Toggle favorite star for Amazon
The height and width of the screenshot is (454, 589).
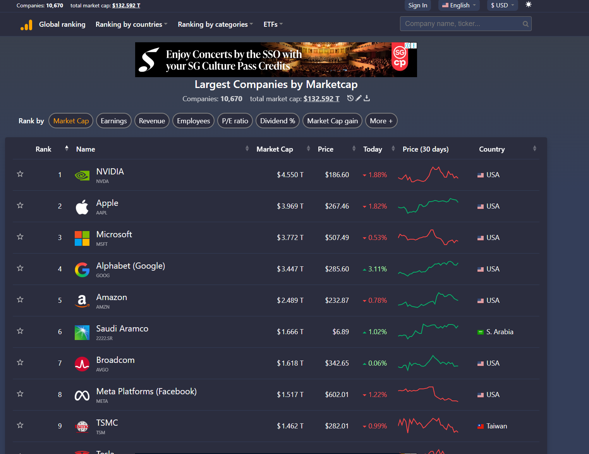(x=20, y=300)
